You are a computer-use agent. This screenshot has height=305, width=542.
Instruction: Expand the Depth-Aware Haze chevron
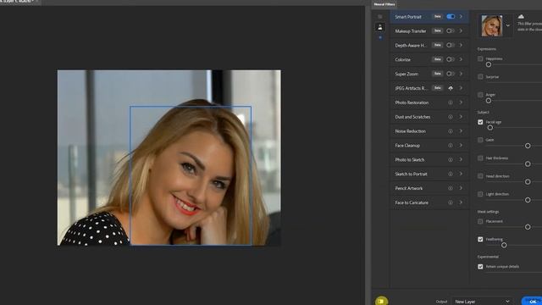pos(461,45)
